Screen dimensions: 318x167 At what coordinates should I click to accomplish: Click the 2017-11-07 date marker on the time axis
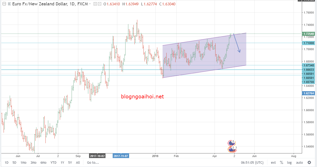point(121,156)
